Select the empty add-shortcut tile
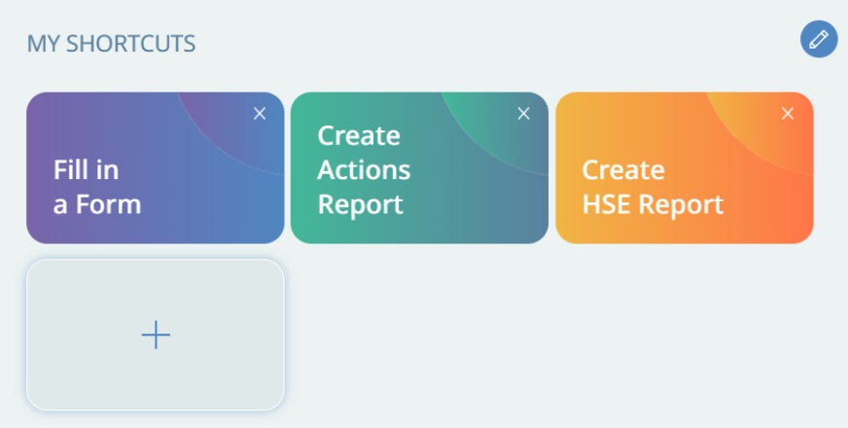 coord(156,335)
